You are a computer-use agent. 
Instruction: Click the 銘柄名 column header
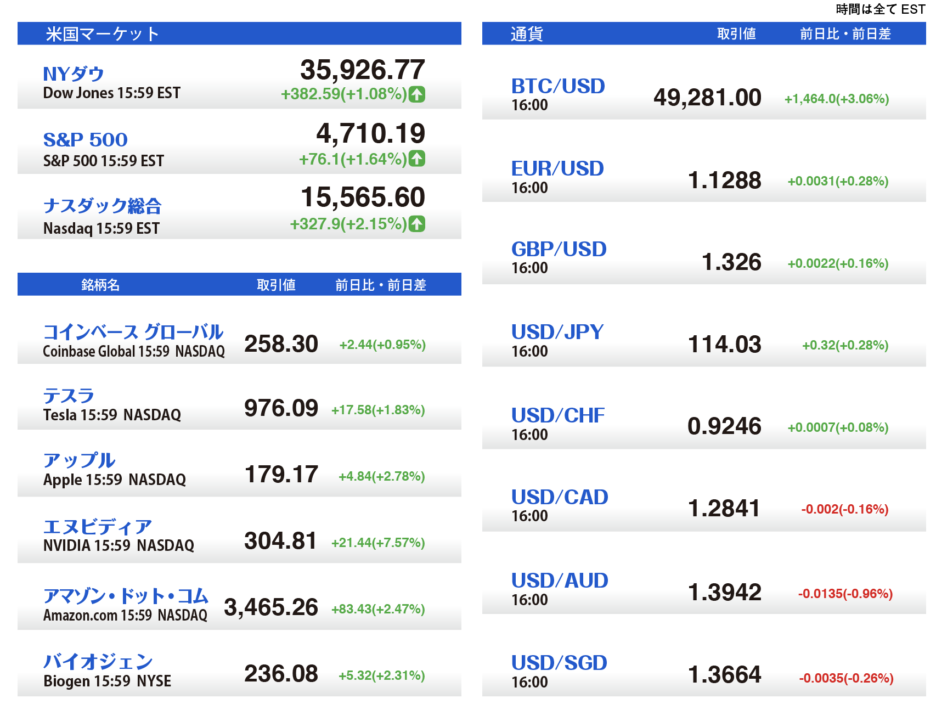[100, 285]
